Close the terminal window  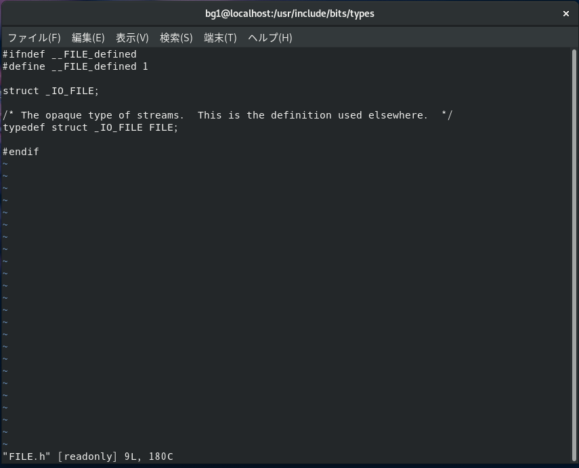pos(565,14)
